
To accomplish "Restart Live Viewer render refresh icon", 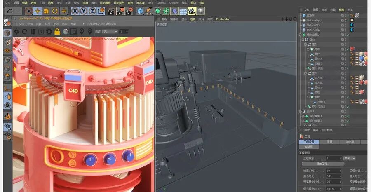I will point(25,31).
